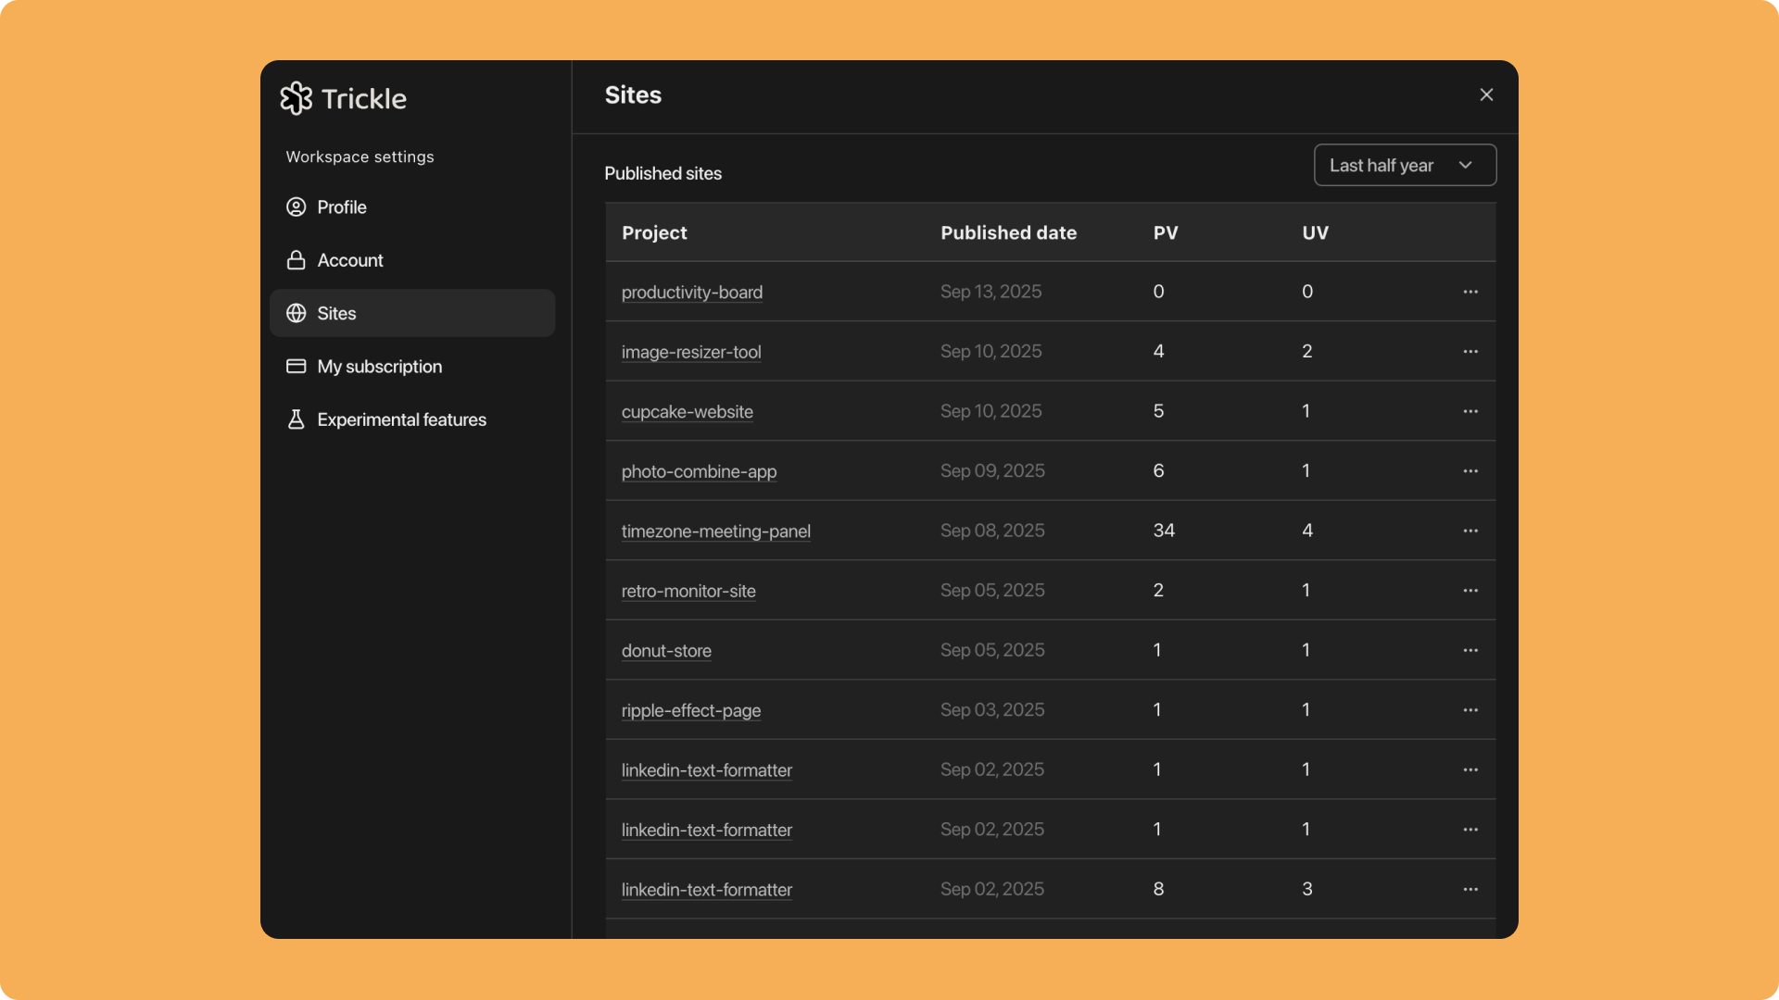Image resolution: width=1779 pixels, height=1000 pixels.
Task: Click the Account lock icon
Action: coord(296,260)
